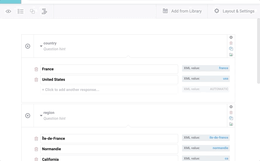Click the 'region' question label

(x=49, y=113)
